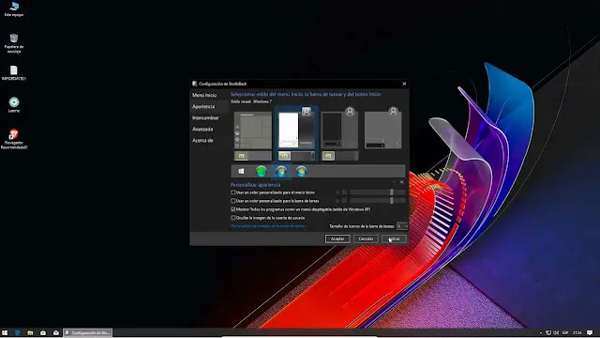
Task: Select the Navegador Recomendado!!! desktop shortcut
Action: click(14, 139)
